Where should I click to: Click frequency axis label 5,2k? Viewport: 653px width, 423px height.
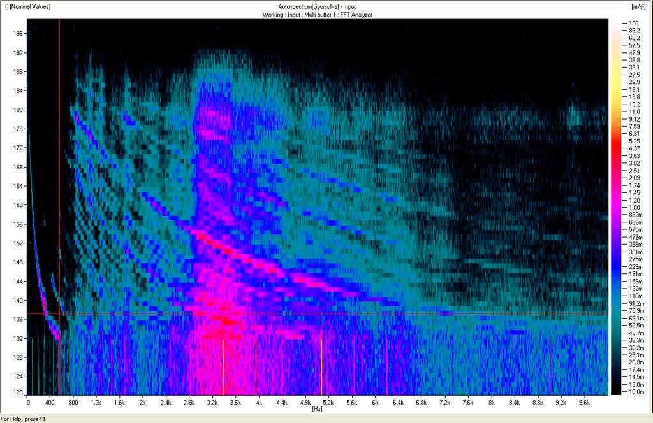328,403
